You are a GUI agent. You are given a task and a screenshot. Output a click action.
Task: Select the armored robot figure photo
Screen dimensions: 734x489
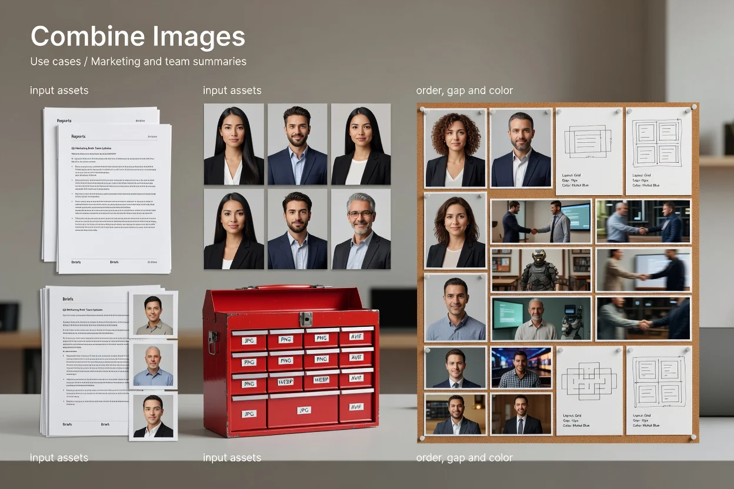point(541,270)
